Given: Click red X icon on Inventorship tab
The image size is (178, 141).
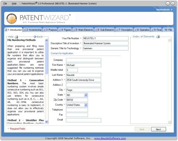Looking at the screenshot, I should 25,30.
